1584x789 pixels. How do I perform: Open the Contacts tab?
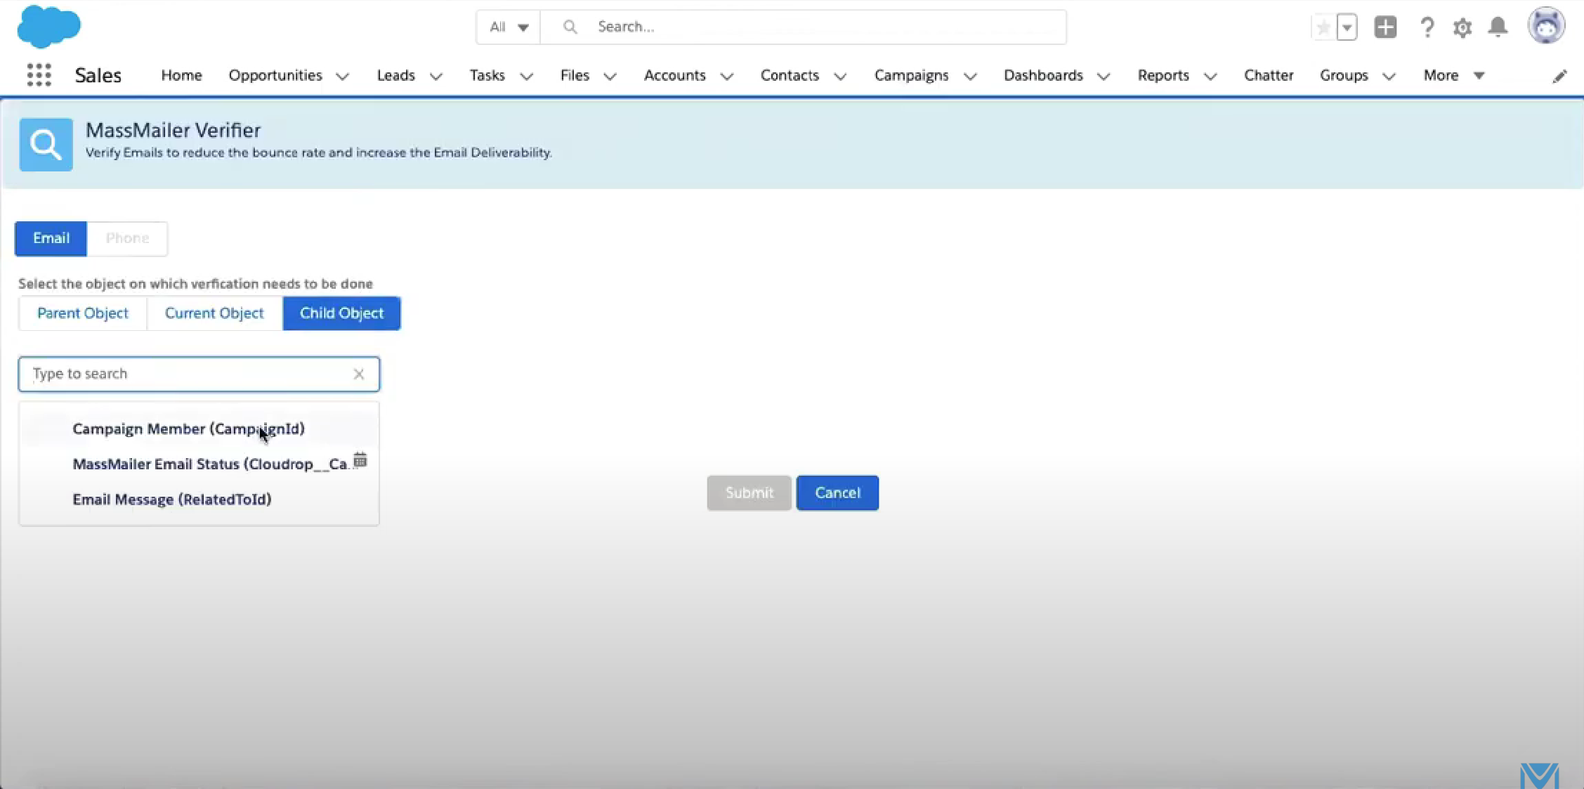coord(790,75)
